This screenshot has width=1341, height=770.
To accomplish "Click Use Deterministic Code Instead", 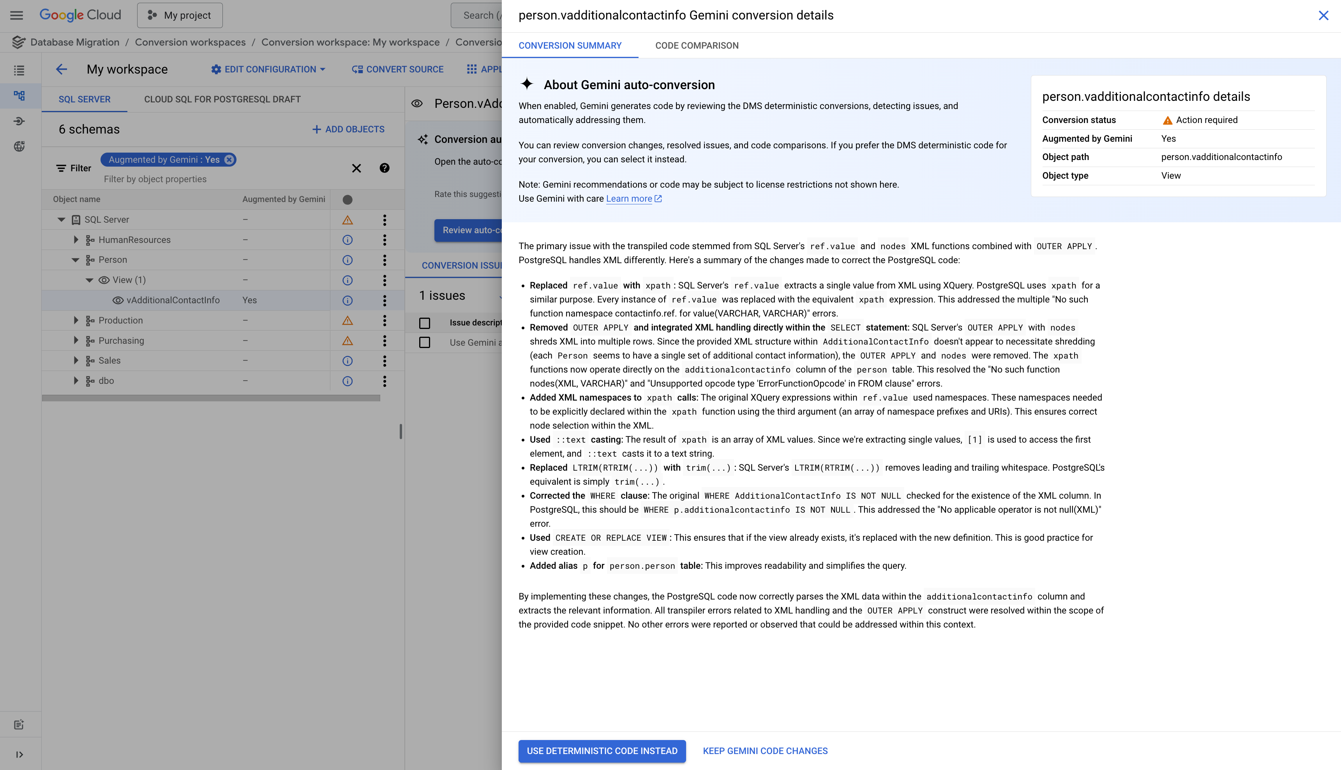I will coord(602,751).
